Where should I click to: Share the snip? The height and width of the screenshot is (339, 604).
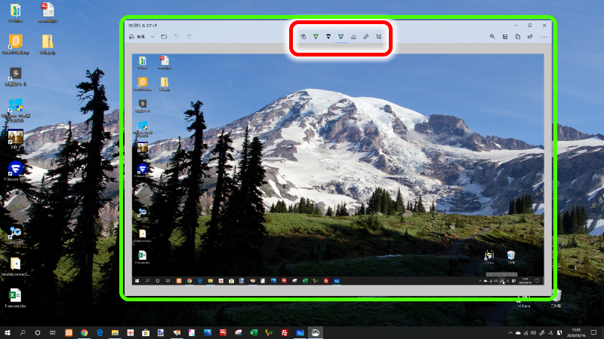(x=531, y=36)
